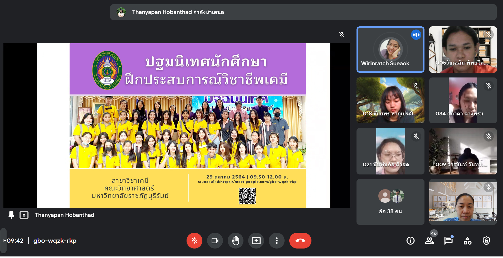
Task: Raise your hand using the hand icon
Action: (x=236, y=241)
